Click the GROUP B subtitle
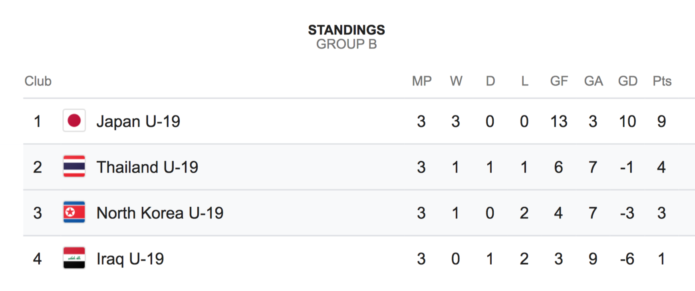Viewport: 695px width, 291px height. pos(346,44)
